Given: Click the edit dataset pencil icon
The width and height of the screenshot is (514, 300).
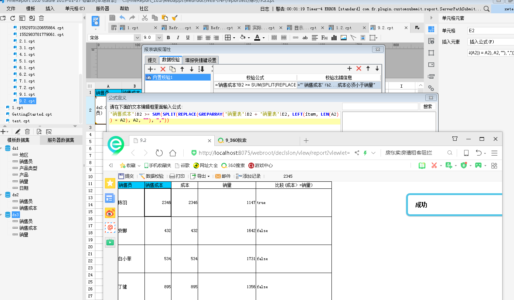Looking at the screenshot, I should point(17,132).
